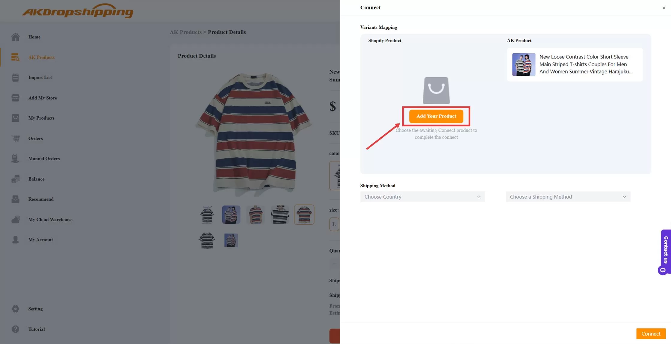
Task: Go to My Account
Action: click(x=40, y=239)
